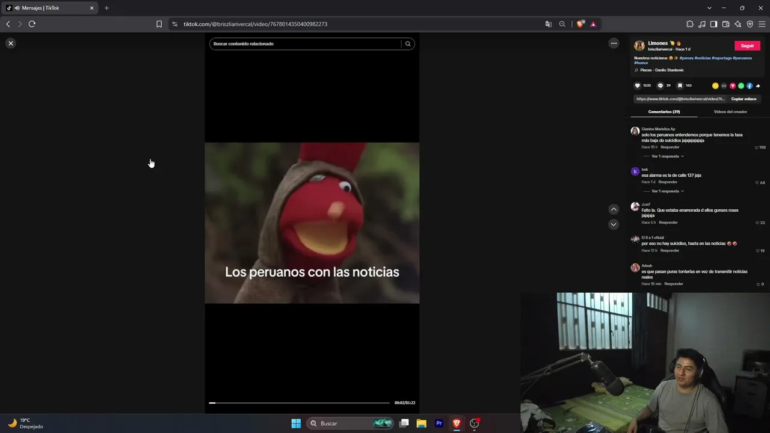Click the taskbar 'Buscar' search box
This screenshot has width=770, height=433.
(351, 423)
